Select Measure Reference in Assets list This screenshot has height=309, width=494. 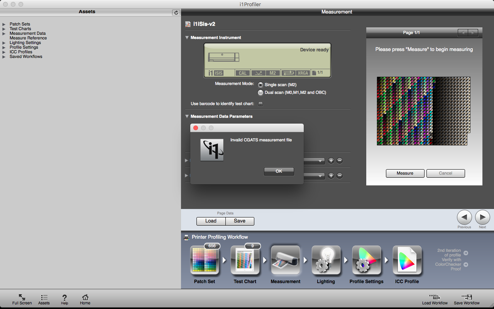pyautogui.click(x=28, y=38)
